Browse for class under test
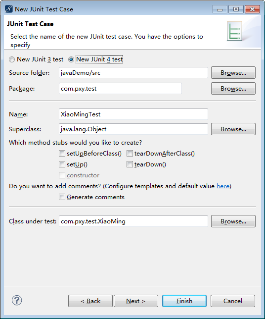Screen dimensions: 265x319 tap(233, 221)
